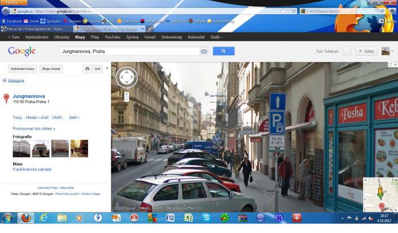Open the first Fotografie thumbnail
The height and width of the screenshot is (233, 398).
21,148
